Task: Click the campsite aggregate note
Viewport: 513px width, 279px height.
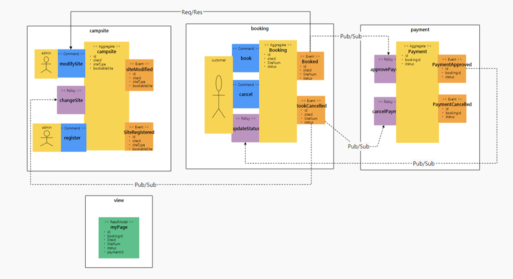Action: coord(107,96)
